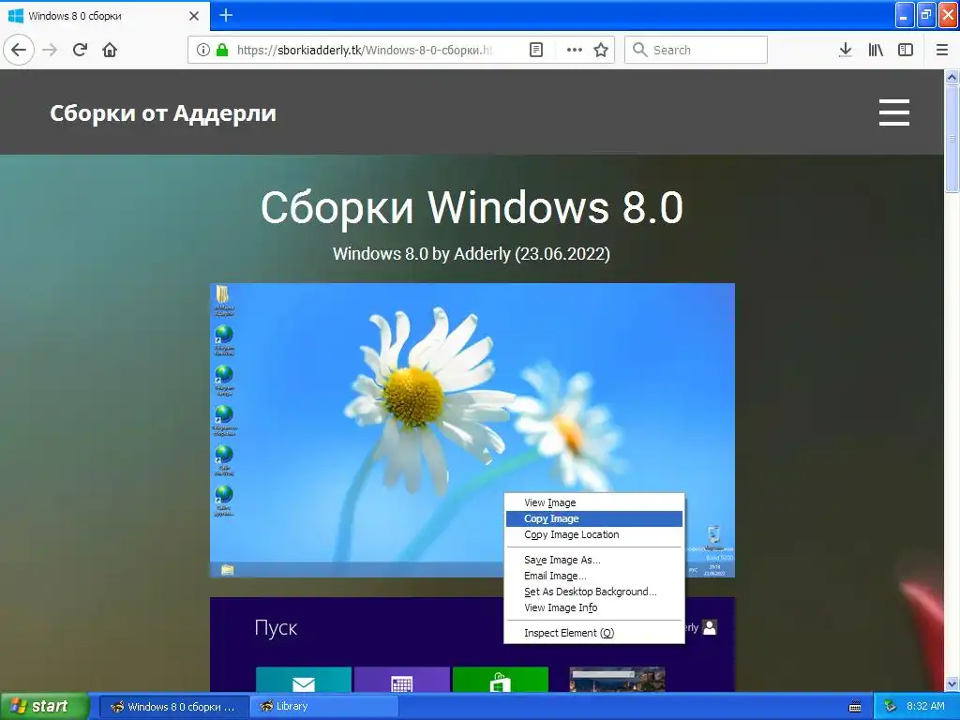This screenshot has width=960, height=720.
Task: Choose Copy Image Location
Action: [x=593, y=534]
